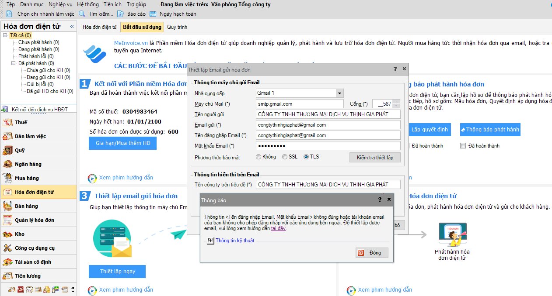Click the Đóng button
Viewport: 552px width, 296px height.
pos(371,253)
